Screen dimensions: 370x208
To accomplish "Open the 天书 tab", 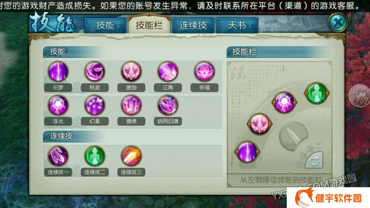I will 237,25.
